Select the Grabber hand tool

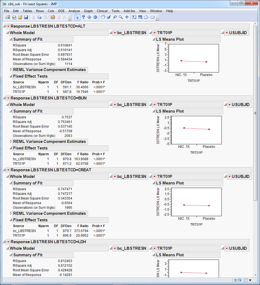click(103, 17)
